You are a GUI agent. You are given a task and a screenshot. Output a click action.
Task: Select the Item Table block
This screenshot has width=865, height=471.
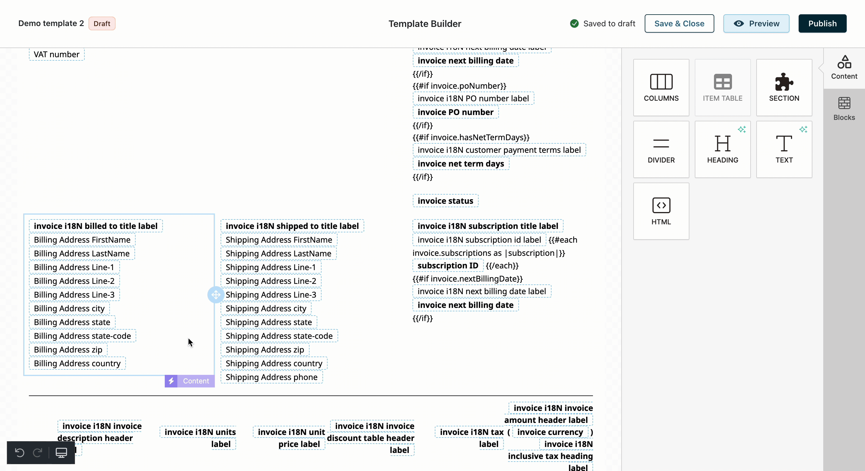pyautogui.click(x=722, y=87)
